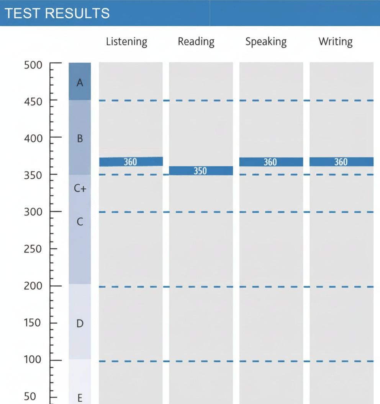Click the 150 axis label
Screen dimensions: 380x404
pyautogui.click(x=33, y=323)
